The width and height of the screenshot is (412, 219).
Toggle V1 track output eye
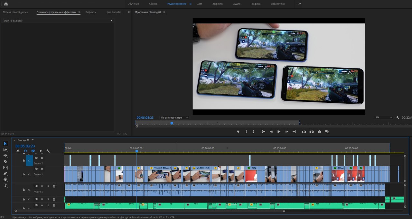(42, 169)
